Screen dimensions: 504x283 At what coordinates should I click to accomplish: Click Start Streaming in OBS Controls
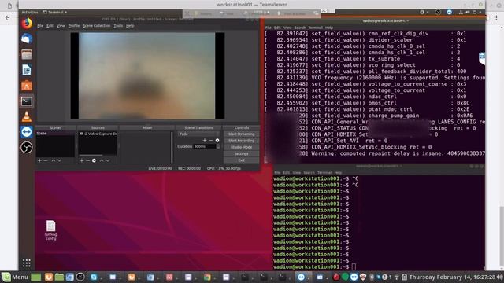(x=242, y=134)
